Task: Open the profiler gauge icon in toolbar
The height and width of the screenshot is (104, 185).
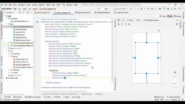Action: click(x=149, y=9)
